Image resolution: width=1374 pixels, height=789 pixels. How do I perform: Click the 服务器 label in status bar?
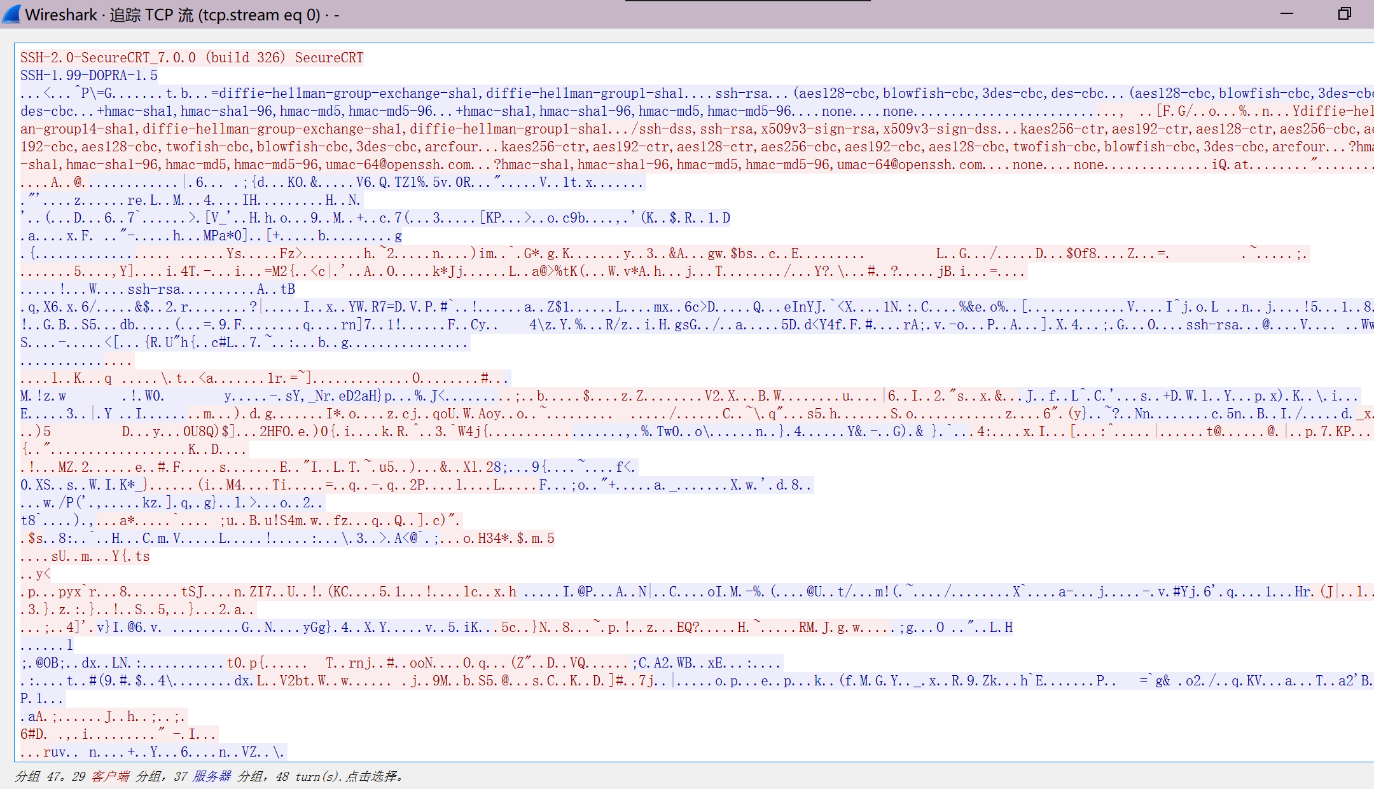[212, 776]
